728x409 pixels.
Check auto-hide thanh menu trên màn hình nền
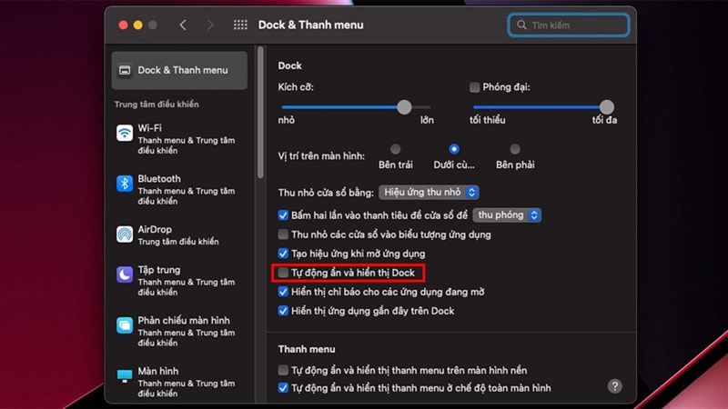coord(283,370)
